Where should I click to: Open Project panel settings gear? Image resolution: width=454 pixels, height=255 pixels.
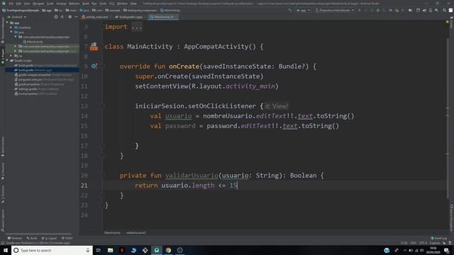tap(70, 17)
